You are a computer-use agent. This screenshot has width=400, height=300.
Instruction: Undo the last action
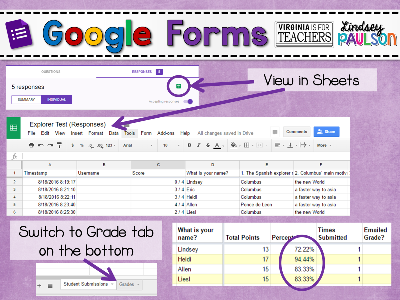point(41,145)
